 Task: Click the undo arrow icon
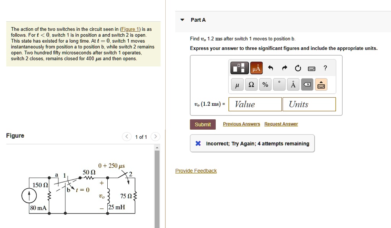click(x=271, y=68)
